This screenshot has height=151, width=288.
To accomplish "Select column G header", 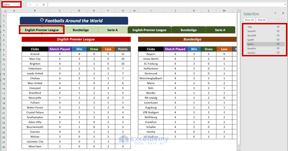I will click(123, 11).
